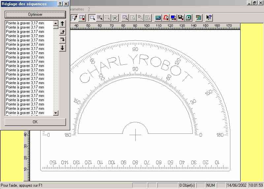
Task: Click the center crosshair of the protractor drawing
Action: coord(135,135)
